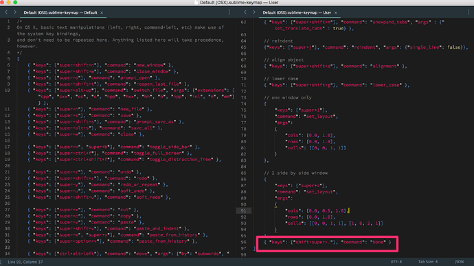
Task: Switch to Default (OSX).sublime-keymap — Default tab
Action: click(60, 12)
